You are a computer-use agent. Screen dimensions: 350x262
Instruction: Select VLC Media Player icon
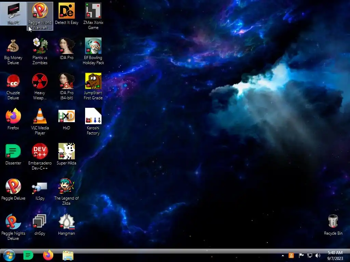click(x=40, y=122)
